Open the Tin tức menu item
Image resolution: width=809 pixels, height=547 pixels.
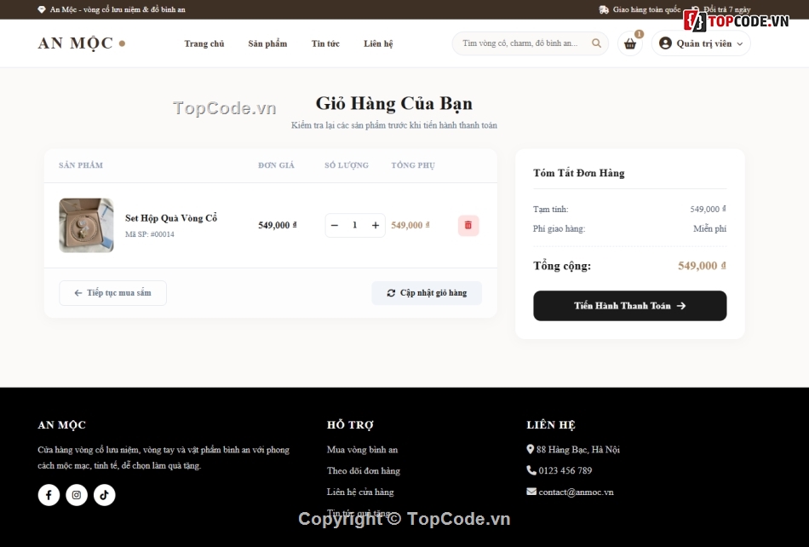pos(325,43)
